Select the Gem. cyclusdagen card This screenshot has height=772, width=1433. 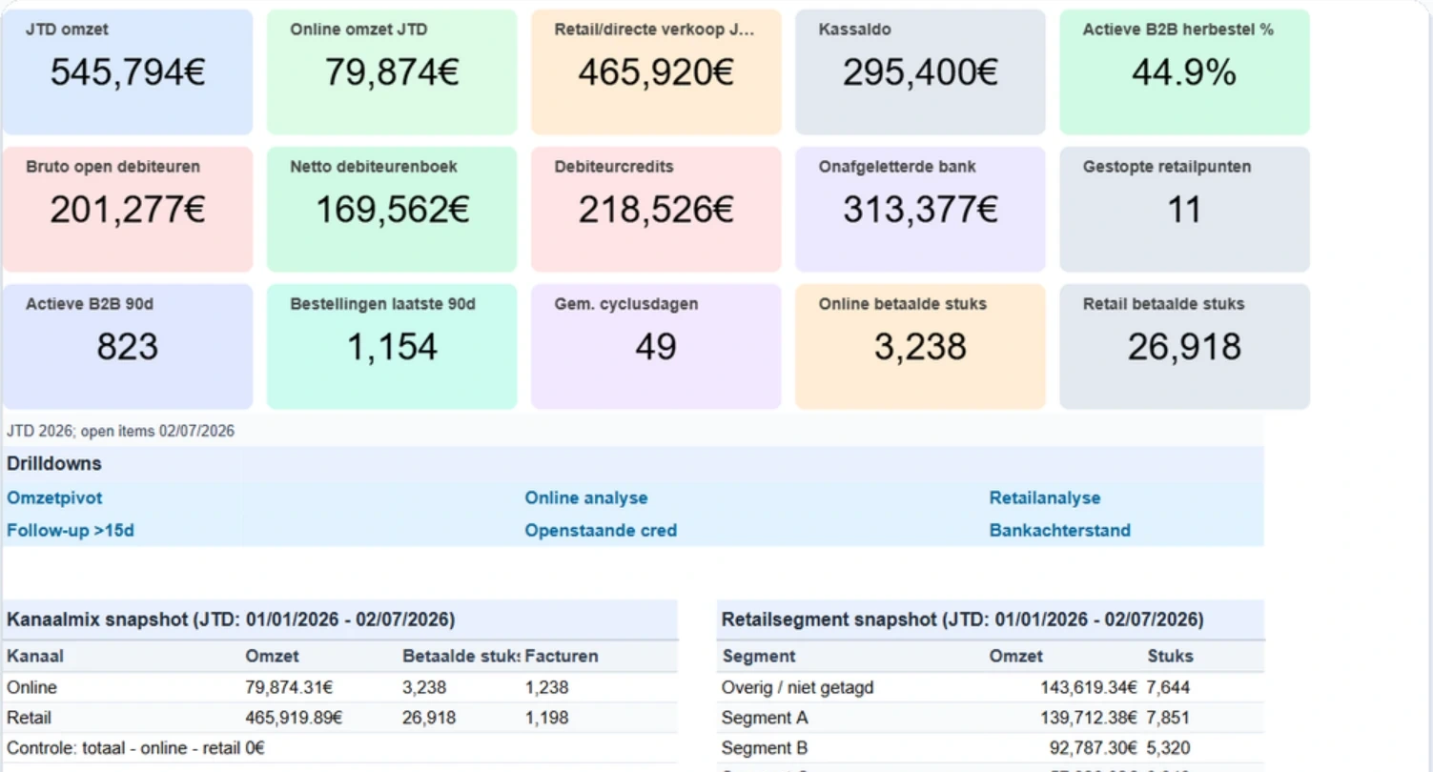pos(656,347)
